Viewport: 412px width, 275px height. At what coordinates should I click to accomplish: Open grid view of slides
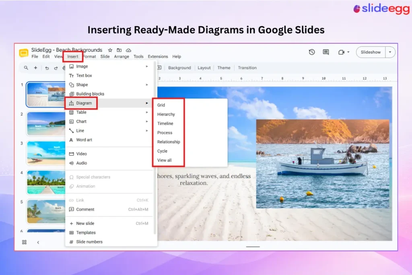click(x=24, y=242)
